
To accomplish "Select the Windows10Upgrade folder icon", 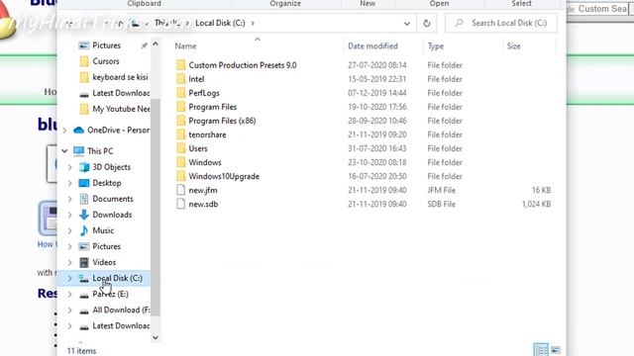I will pyautogui.click(x=180, y=176).
